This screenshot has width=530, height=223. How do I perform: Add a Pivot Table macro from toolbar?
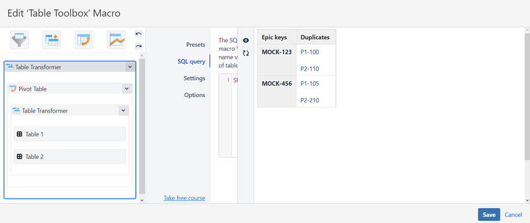(x=84, y=40)
